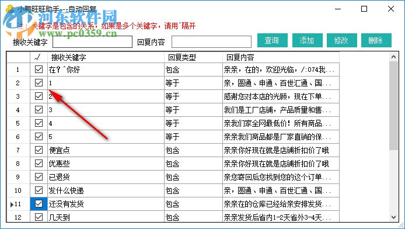
Task: Close the 小鸭旺旺助手 window
Action: point(391,9)
